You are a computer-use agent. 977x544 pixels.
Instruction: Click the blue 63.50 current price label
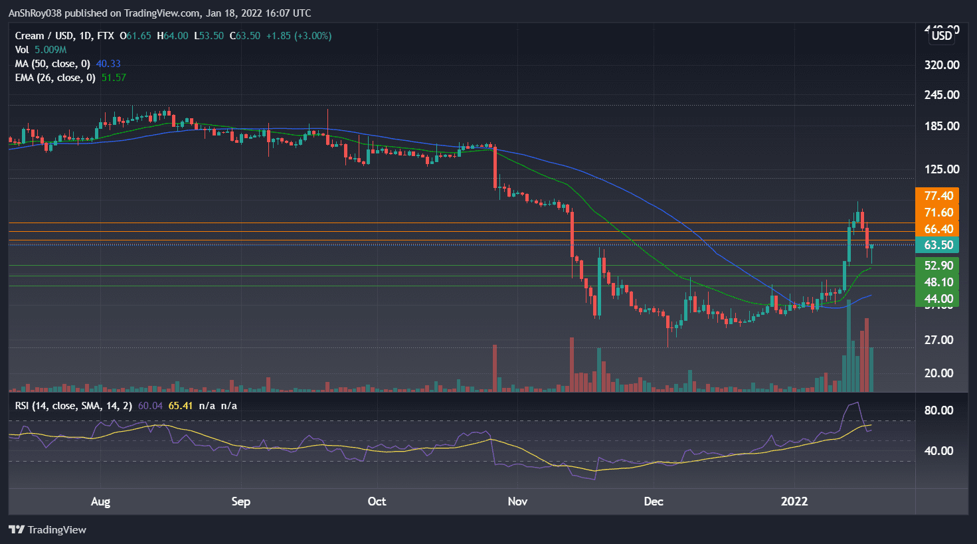pyautogui.click(x=937, y=244)
